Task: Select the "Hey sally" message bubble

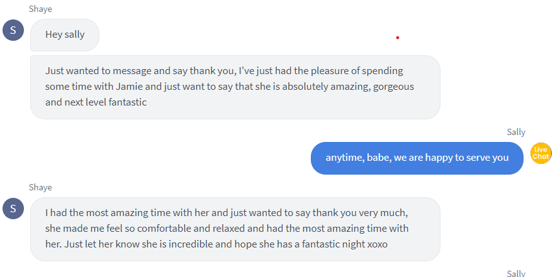Action: tap(65, 35)
